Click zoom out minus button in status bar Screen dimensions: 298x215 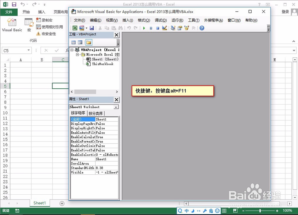point(243,211)
